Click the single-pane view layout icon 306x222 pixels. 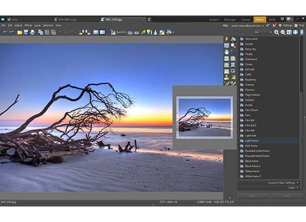point(96,32)
